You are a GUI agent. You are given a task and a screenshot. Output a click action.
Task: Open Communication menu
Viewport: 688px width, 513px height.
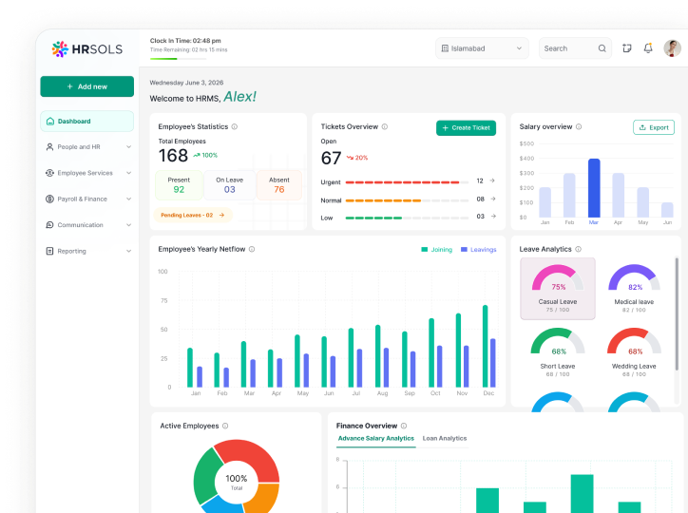[x=86, y=225]
